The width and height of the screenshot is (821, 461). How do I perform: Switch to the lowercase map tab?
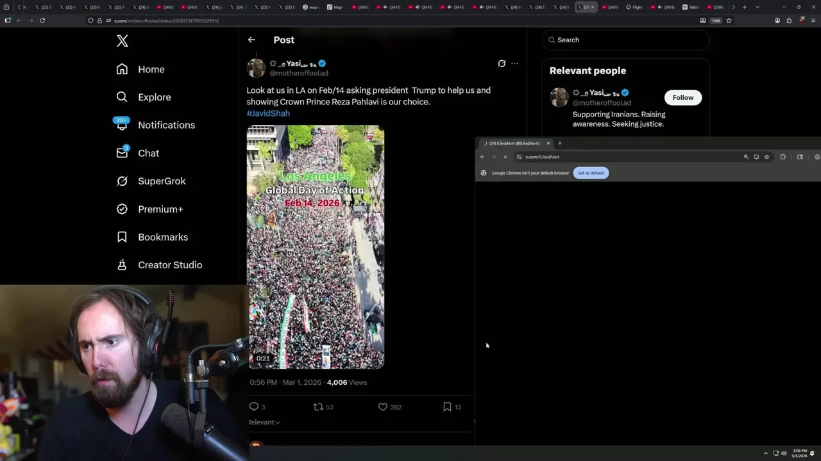click(x=311, y=7)
